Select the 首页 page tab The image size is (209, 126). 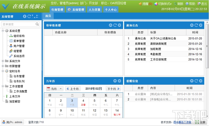tap(48, 16)
